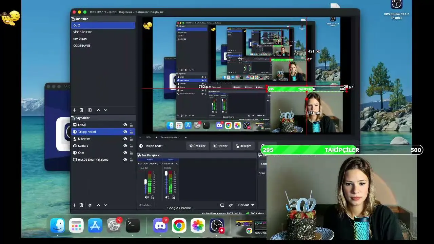Mute the macOS Ekran Yakalama audio channel
This screenshot has width=434, height=244.
click(146, 197)
